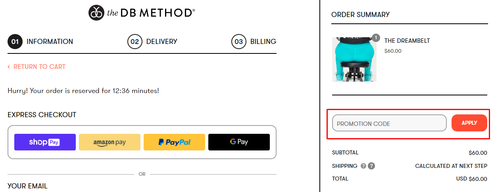Click the larger shipping help question icon
494x192 pixels.
tap(371, 166)
